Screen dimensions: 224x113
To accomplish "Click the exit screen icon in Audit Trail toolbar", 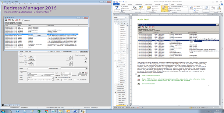I will (13, 20).
